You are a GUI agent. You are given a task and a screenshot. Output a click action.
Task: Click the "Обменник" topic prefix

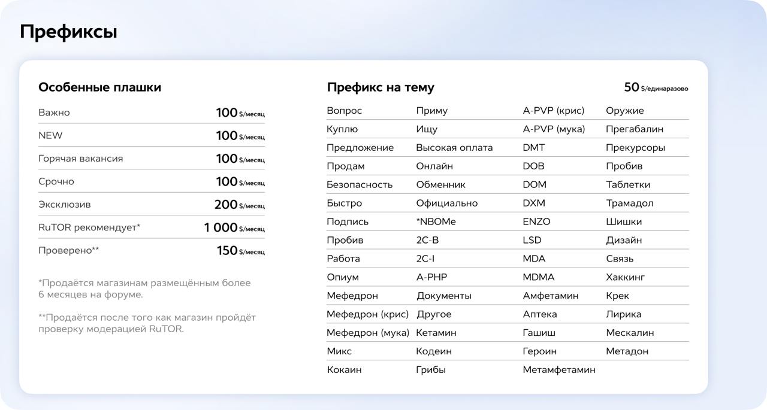click(x=440, y=185)
